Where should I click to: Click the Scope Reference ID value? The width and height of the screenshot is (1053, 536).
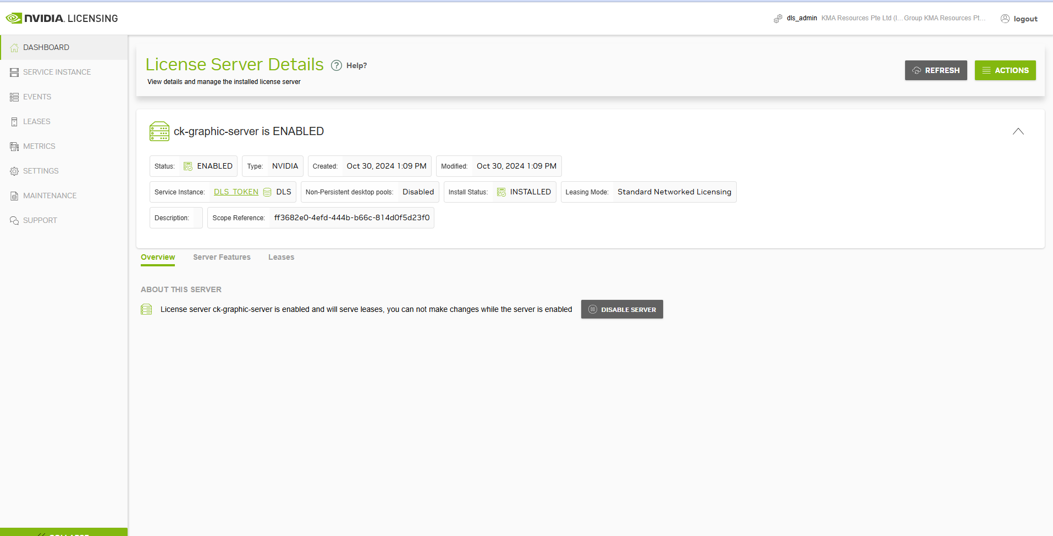point(352,218)
